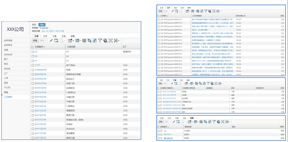Click the checkmark validate icon in the 工序 panel
This screenshot has height=142, width=288.
(x=84, y=41)
